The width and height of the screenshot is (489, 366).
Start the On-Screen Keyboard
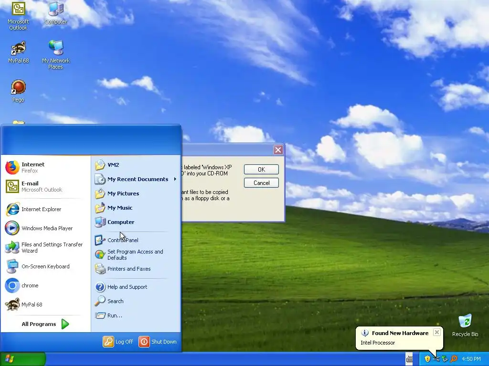click(x=45, y=266)
